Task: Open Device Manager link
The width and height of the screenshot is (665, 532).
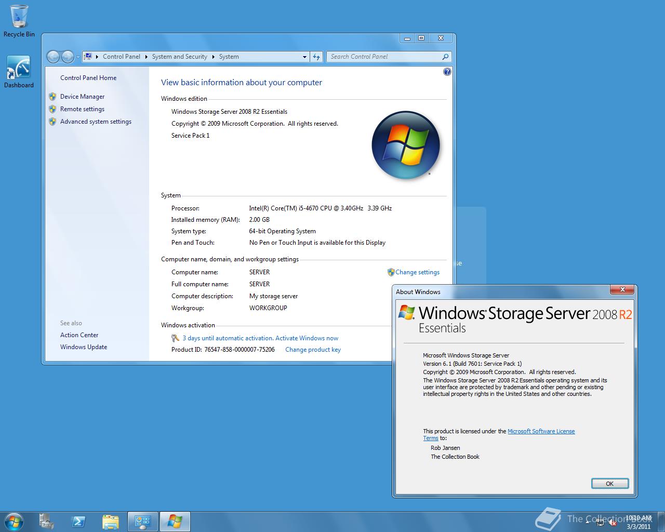Action: coord(82,97)
